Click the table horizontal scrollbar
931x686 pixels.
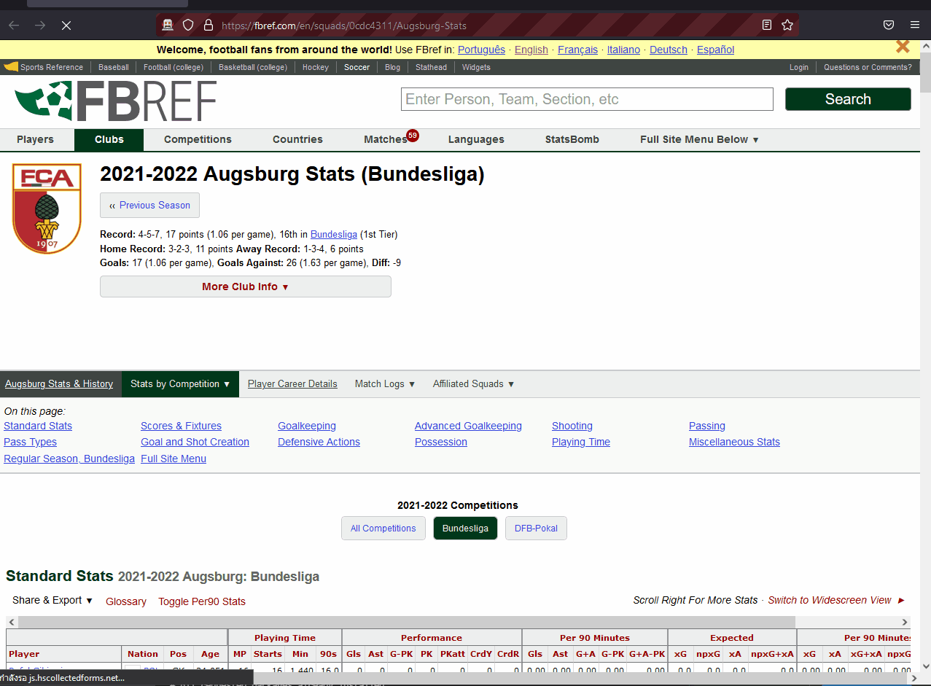tap(407, 622)
